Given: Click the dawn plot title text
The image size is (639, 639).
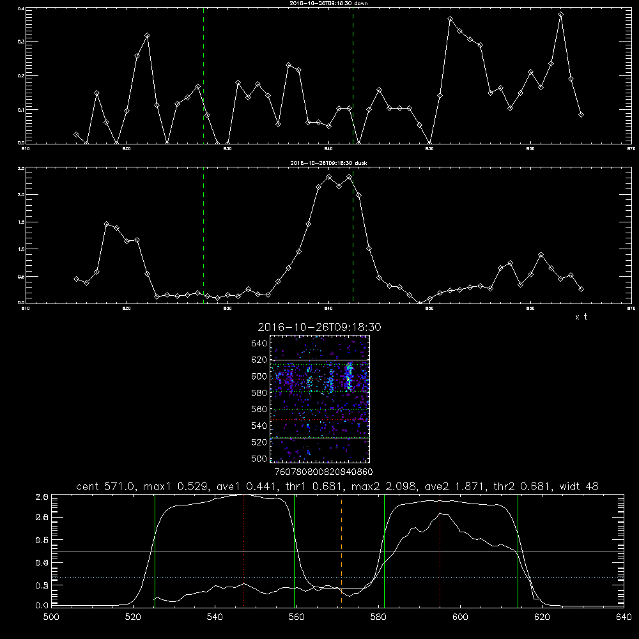Looking at the screenshot, I should point(328,3).
